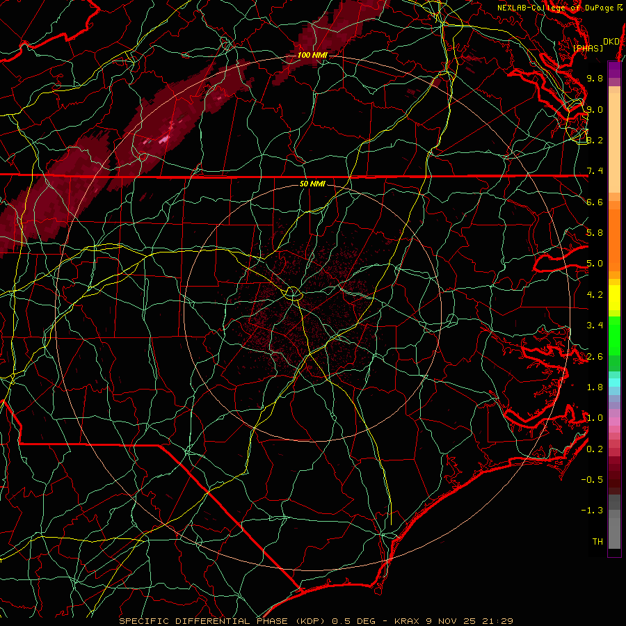Viewport: 626px width, 626px height.
Task: Click the -1.3 scale value
Action: [x=592, y=511]
